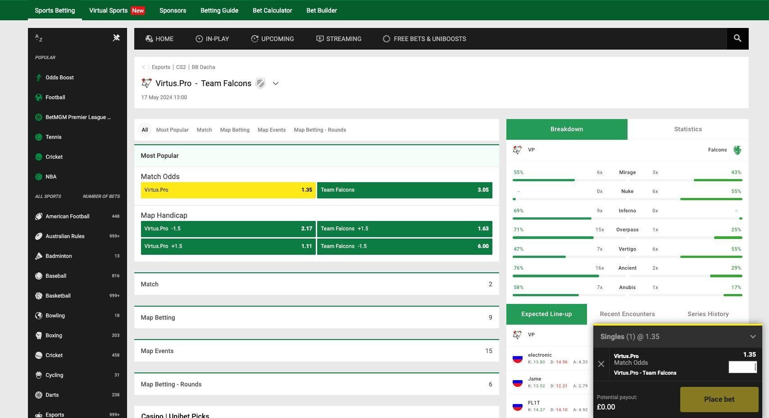Click the Place bet button
The height and width of the screenshot is (418, 769).
719,400
